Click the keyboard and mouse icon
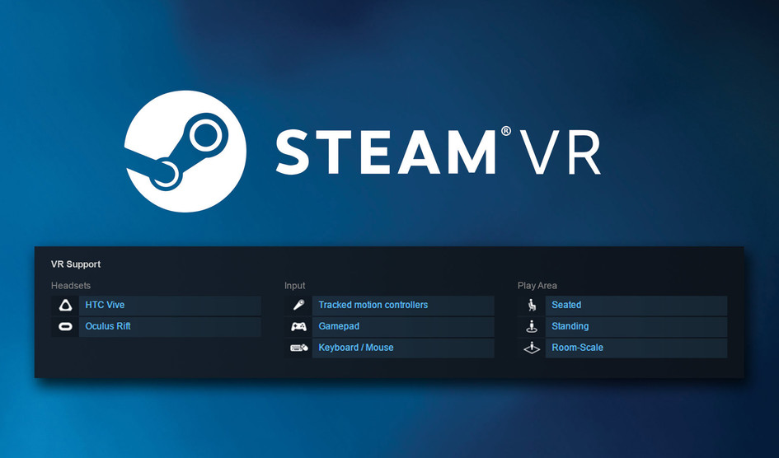This screenshot has height=458, width=779. 298,348
